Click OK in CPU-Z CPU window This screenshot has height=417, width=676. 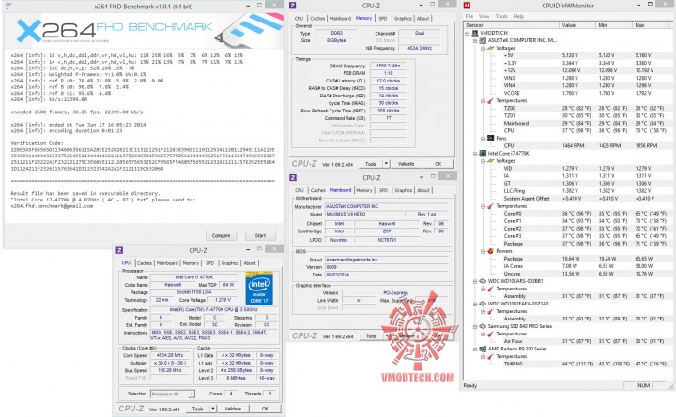pos(265,409)
